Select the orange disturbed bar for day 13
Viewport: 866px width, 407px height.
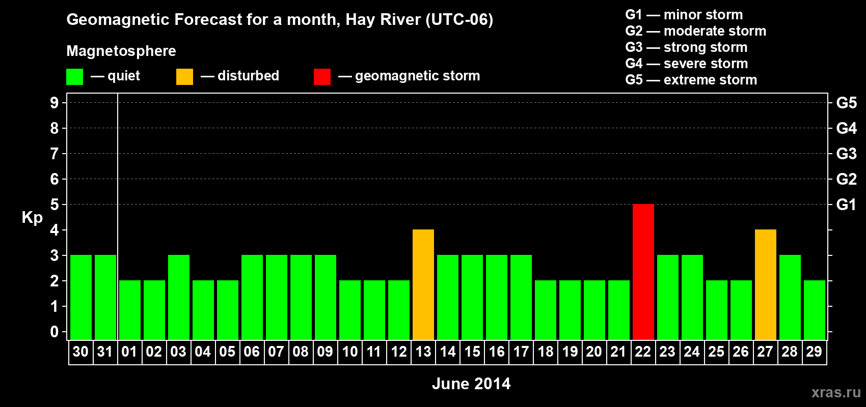tap(423, 285)
